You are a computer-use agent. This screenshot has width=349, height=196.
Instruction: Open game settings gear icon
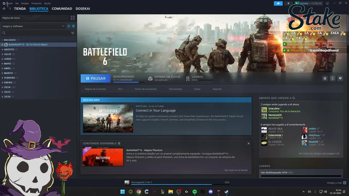coord(325,78)
